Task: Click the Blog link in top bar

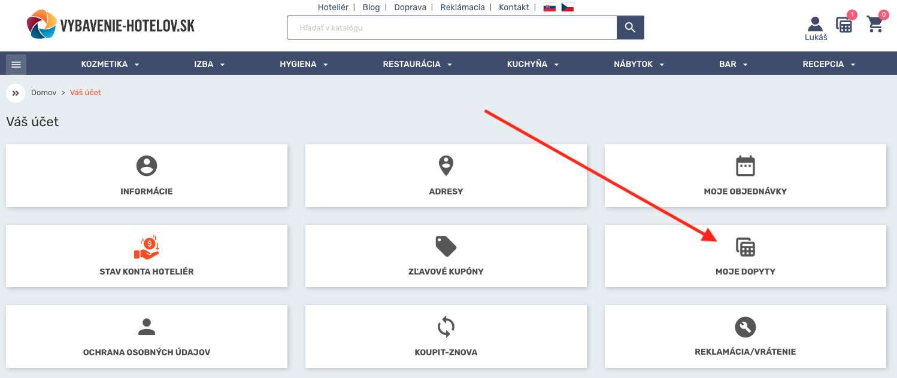Action: point(371,7)
